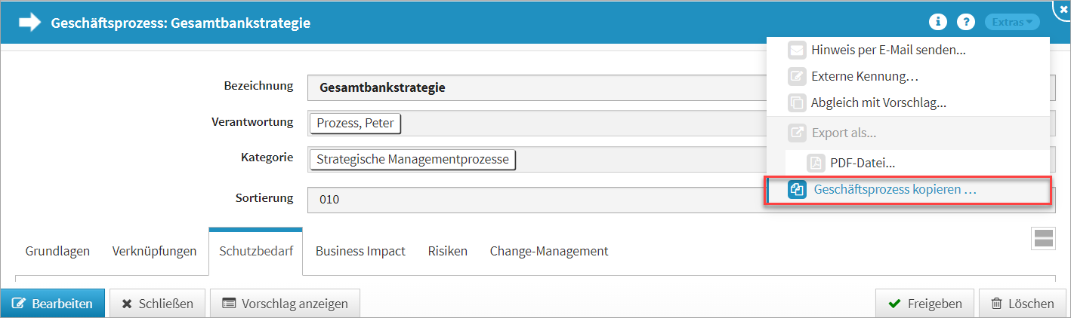Click the Löschen button
Viewport: 1071px width, 318px height.
pyautogui.click(x=1022, y=304)
